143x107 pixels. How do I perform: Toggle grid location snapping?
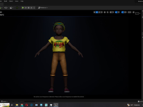click(111, 12)
